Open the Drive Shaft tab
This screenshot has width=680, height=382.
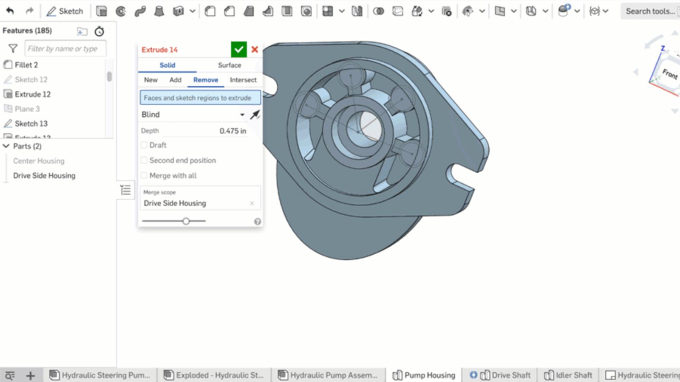[x=510, y=375]
